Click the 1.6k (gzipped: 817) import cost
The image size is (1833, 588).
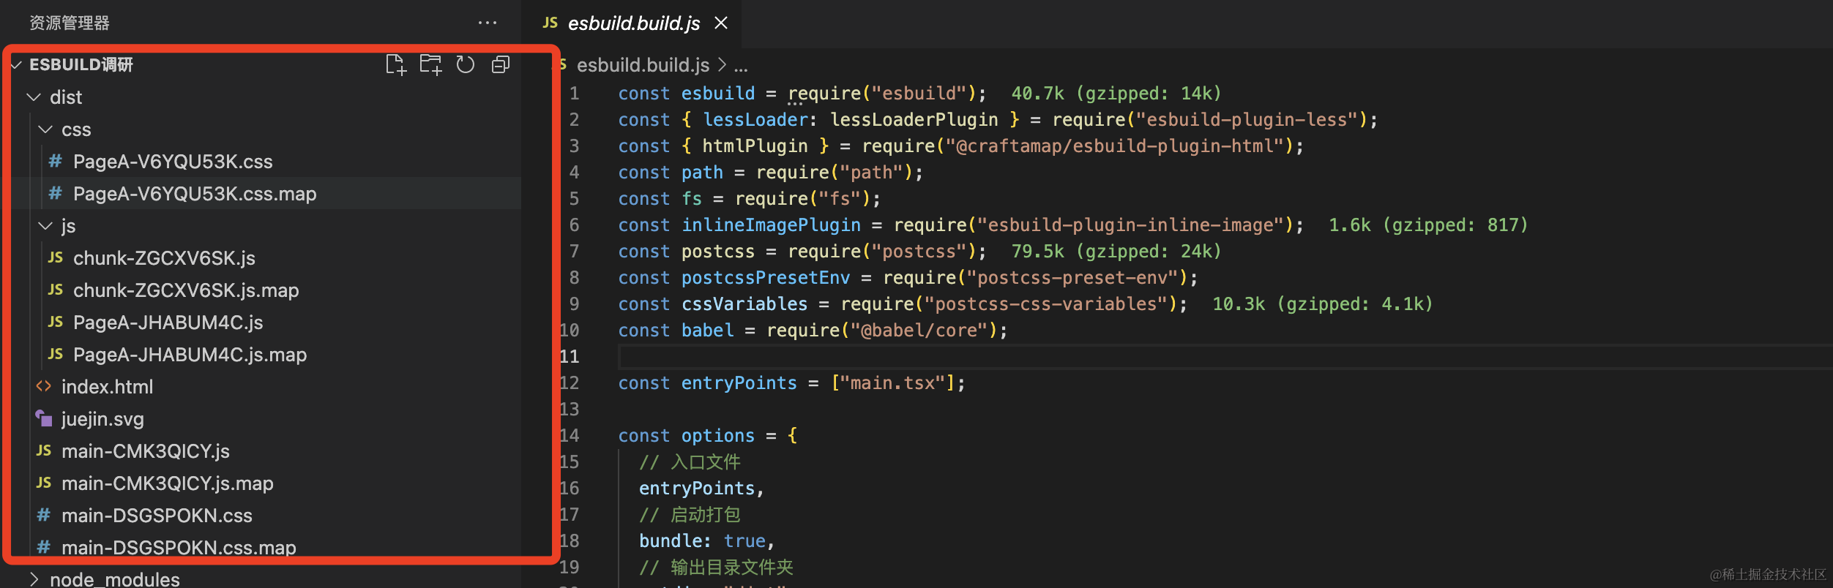point(1428,225)
